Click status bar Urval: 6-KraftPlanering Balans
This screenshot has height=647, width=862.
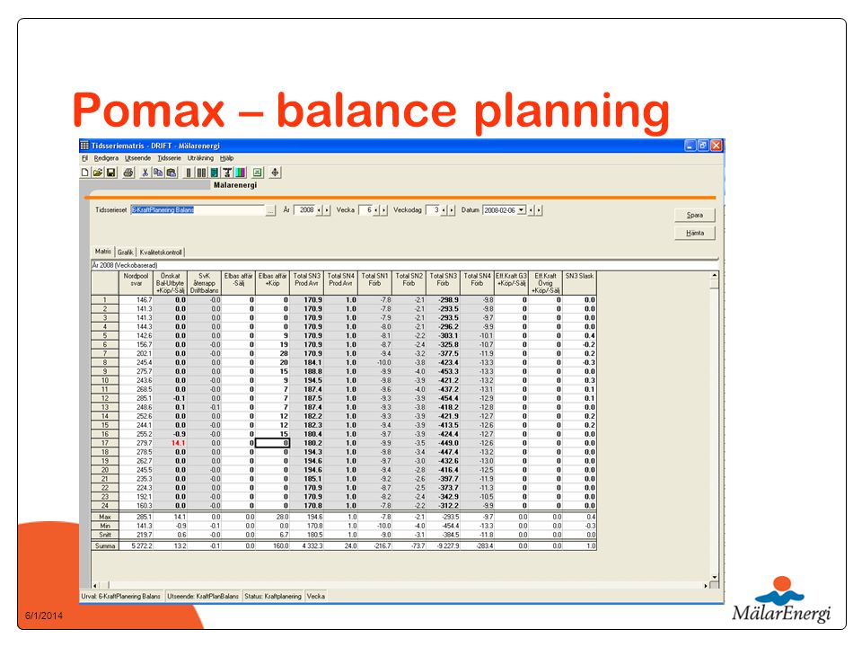121,597
